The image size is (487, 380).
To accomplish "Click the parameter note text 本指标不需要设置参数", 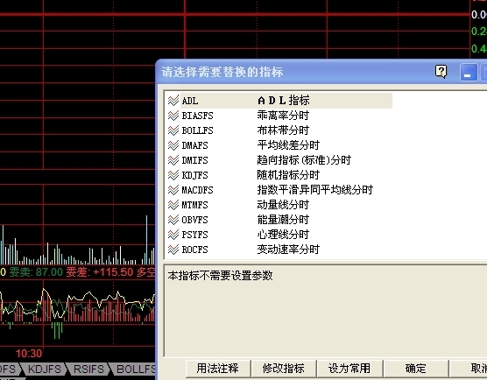I will point(220,276).
